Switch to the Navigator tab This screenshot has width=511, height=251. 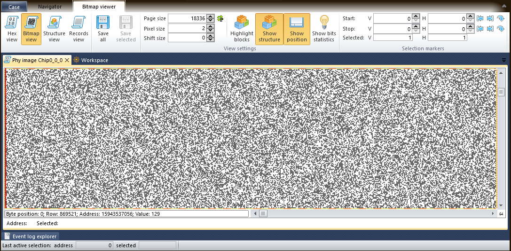pos(50,7)
